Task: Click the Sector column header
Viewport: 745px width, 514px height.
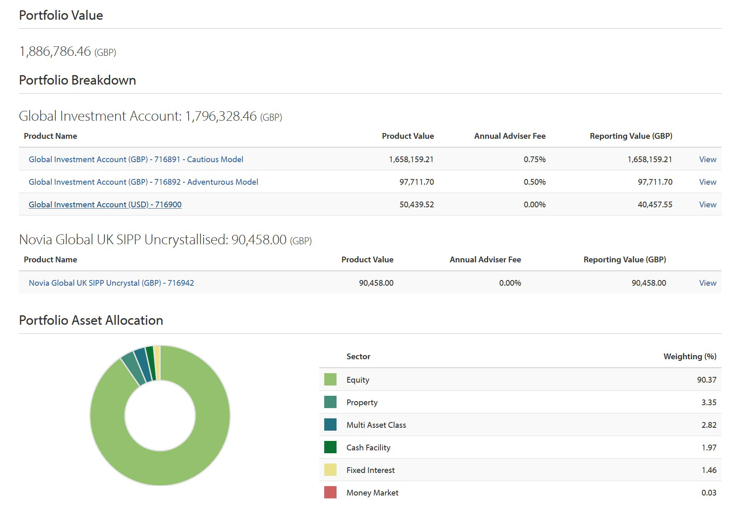Action: coord(358,356)
